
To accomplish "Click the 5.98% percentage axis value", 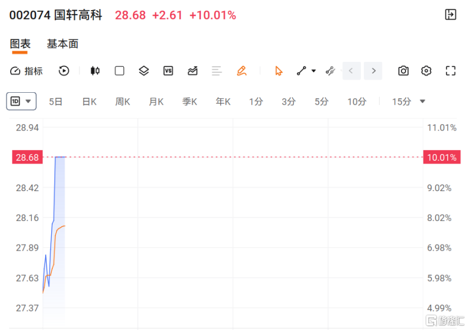I will 439,278.
